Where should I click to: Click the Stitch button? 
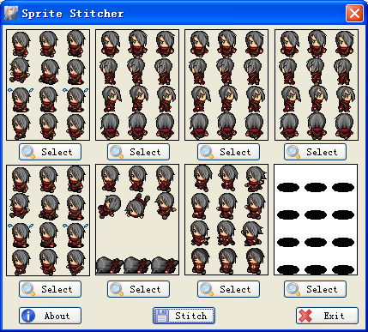tap(184, 316)
